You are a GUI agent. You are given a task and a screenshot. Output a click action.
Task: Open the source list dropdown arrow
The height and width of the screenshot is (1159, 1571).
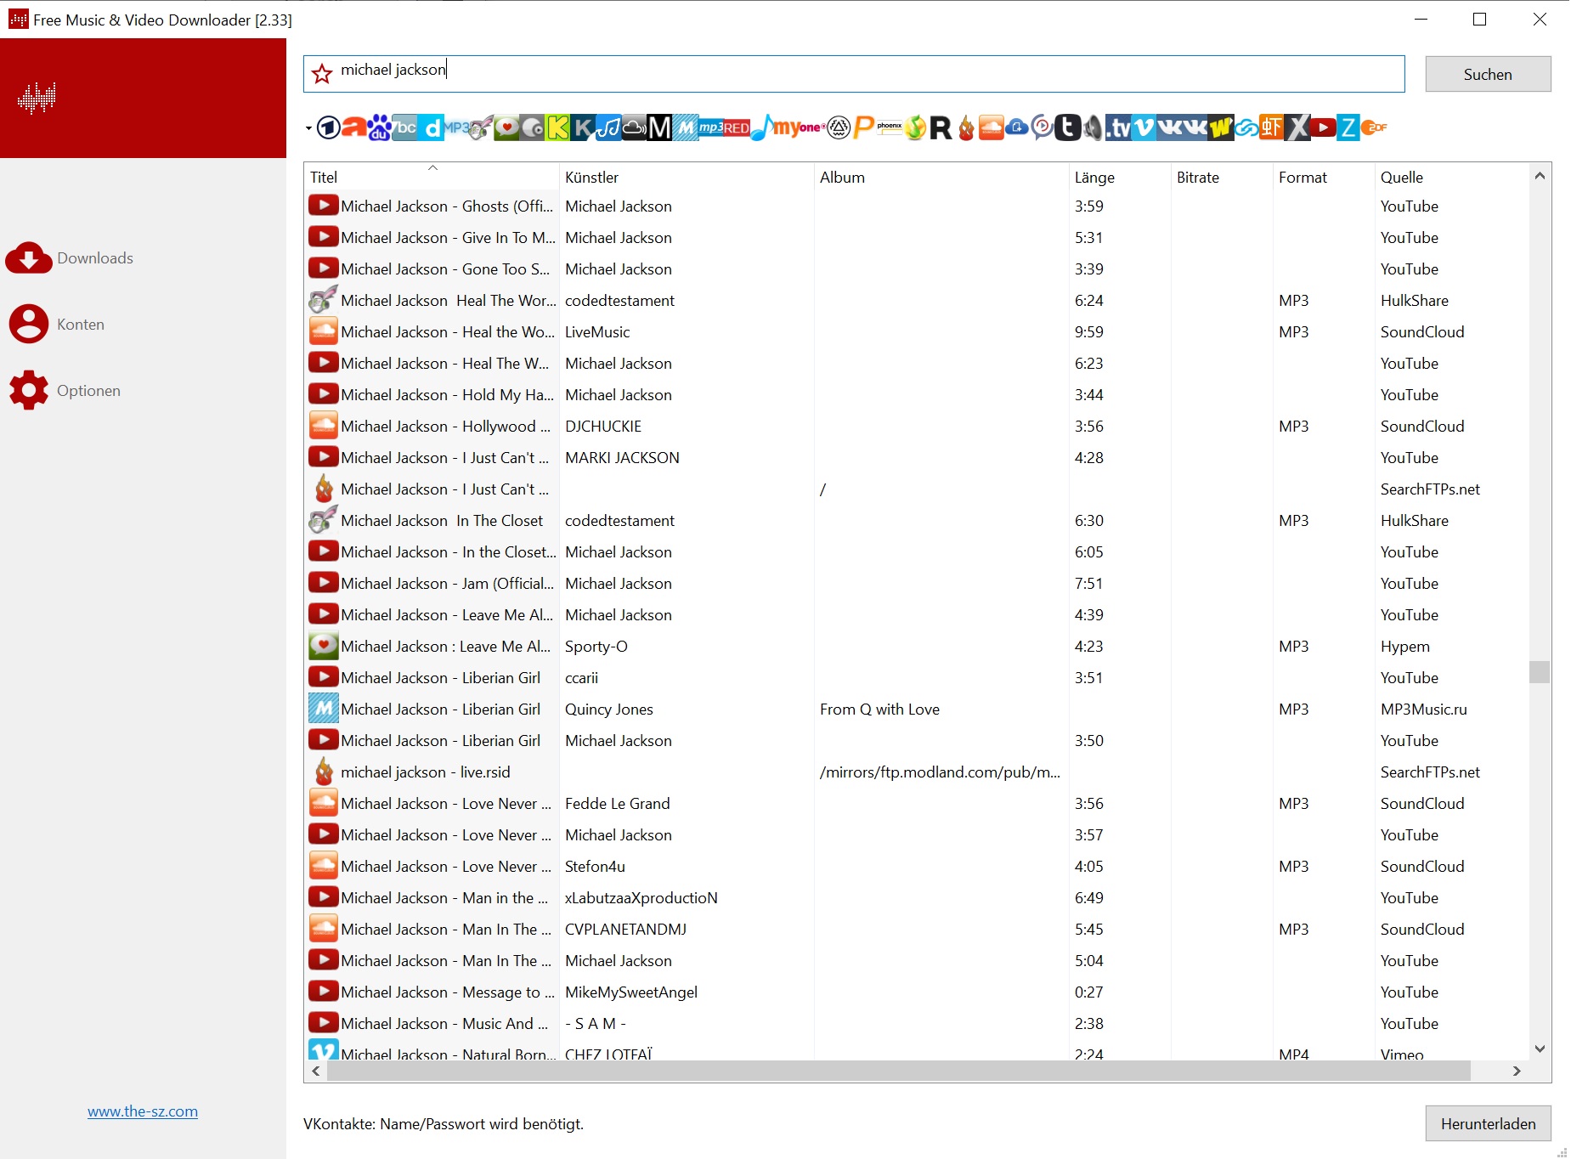[x=308, y=128]
